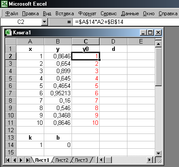The width and height of the screenshot is (179, 167).
Task: Select column A header
Action: click(x=30, y=42)
